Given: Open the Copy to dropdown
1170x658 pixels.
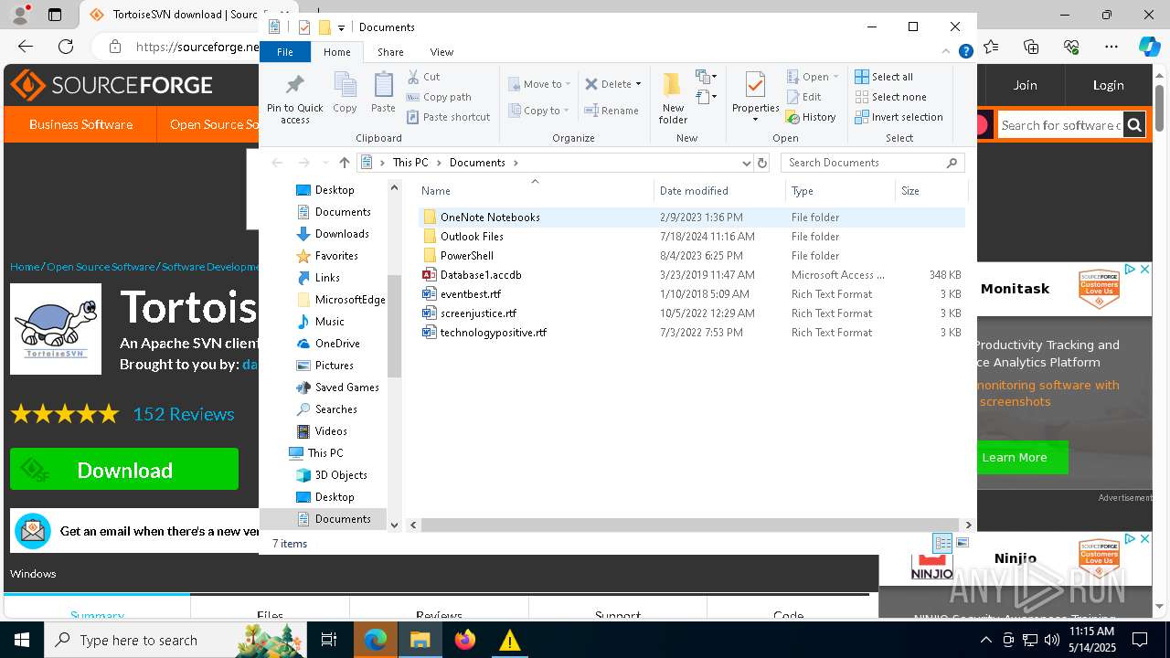Looking at the screenshot, I should tap(539, 111).
